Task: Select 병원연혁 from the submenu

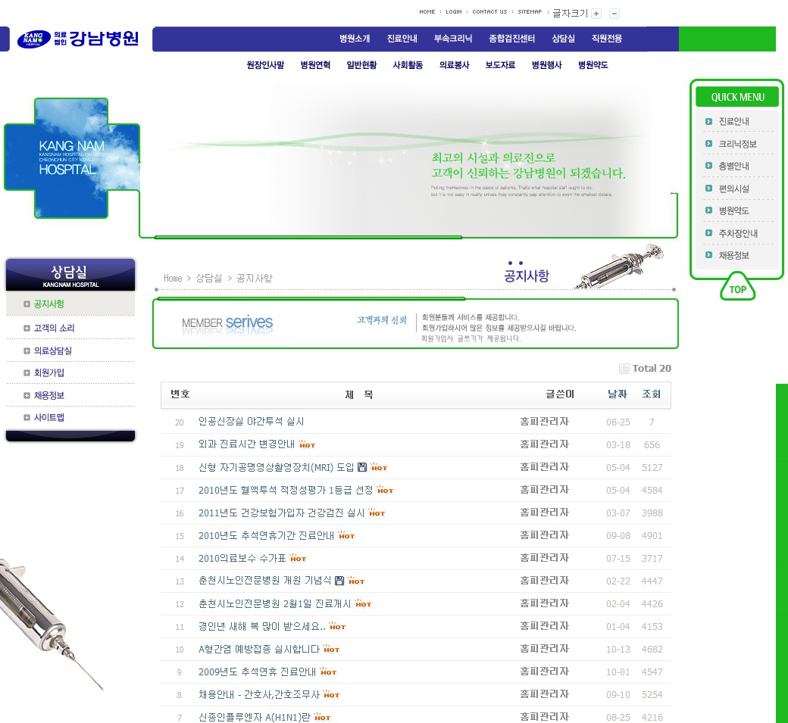Action: coord(315,65)
